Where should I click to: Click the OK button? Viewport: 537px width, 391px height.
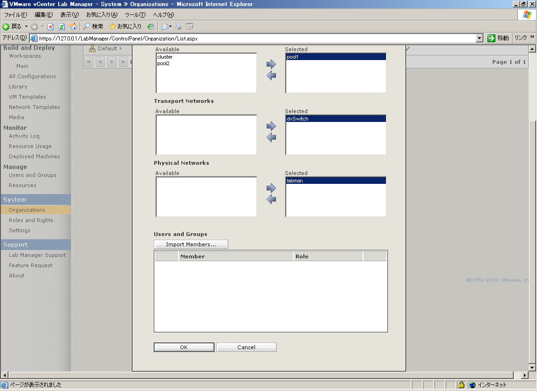(184, 347)
